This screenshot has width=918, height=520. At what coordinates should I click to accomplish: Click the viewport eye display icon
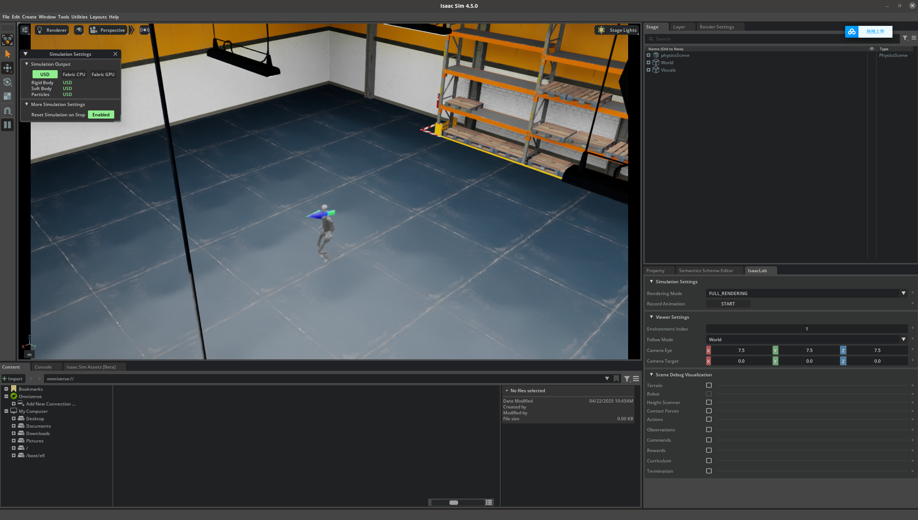(x=79, y=30)
